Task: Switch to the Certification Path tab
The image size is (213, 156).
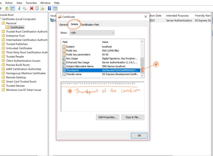Action: click(90, 25)
